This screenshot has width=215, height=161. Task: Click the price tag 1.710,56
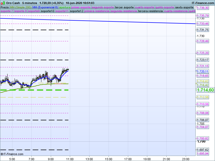203,104
